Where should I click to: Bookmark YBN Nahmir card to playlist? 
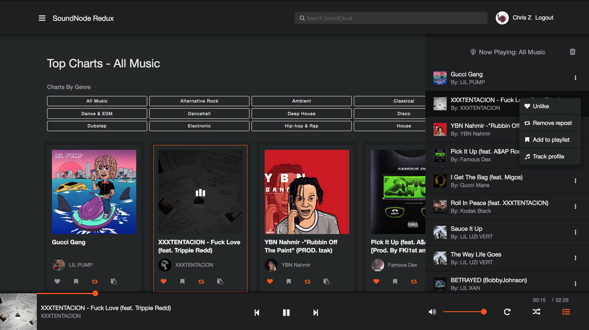[x=289, y=281]
